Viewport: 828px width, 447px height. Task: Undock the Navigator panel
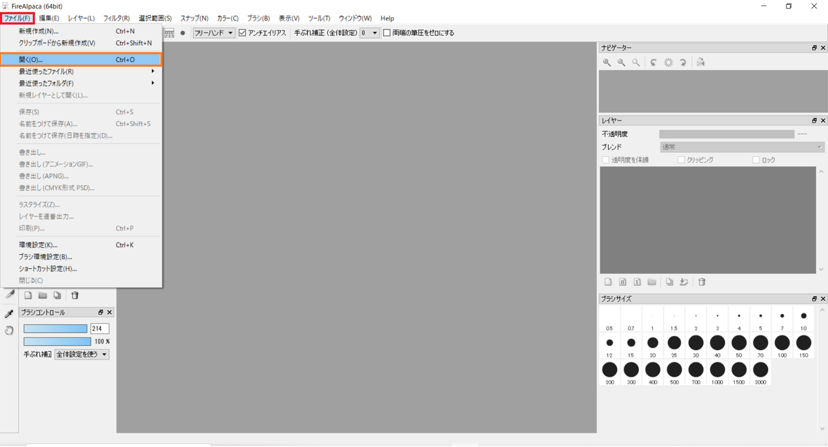pos(814,48)
